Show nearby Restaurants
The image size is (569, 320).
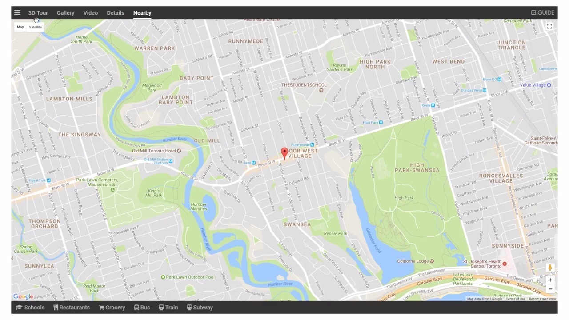(x=71, y=308)
